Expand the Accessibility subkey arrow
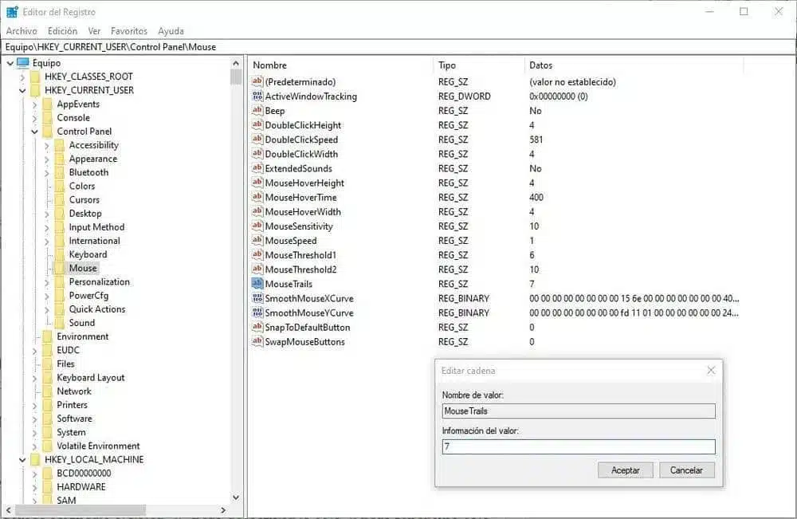 tap(47, 145)
